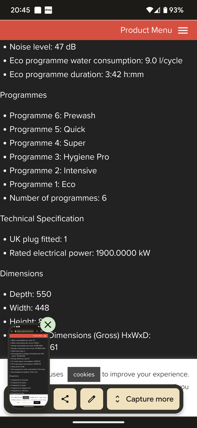Open the screenshot preview thumbnail
This screenshot has height=428, width=197.
[x=29, y=366]
